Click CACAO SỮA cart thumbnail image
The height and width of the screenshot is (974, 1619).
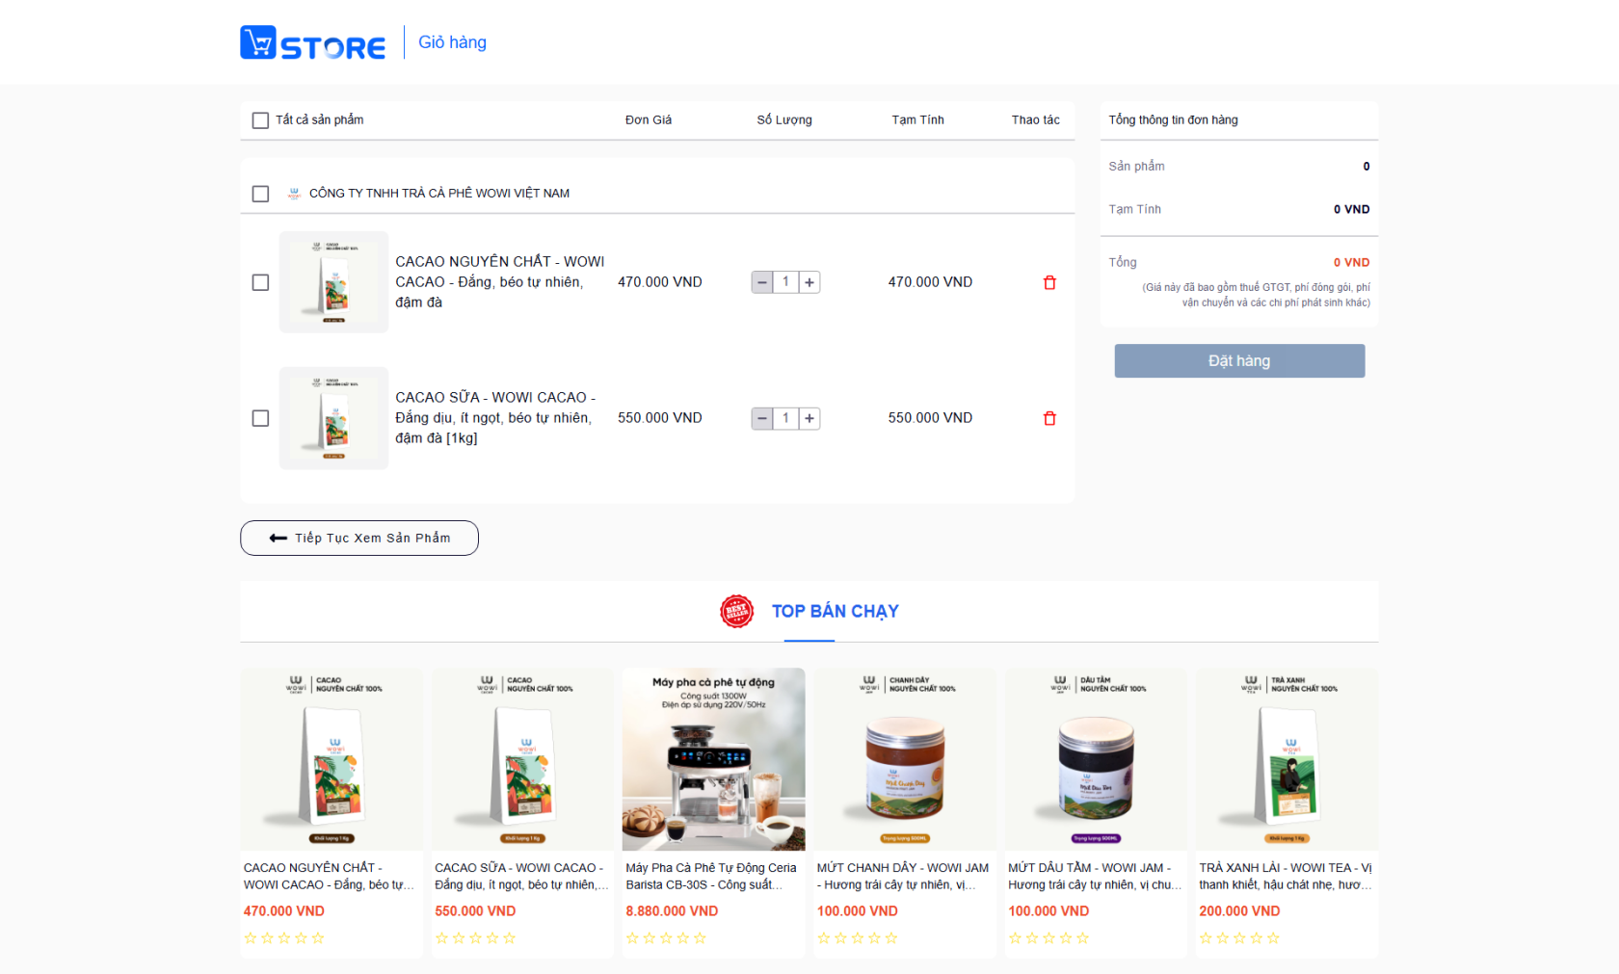(333, 418)
